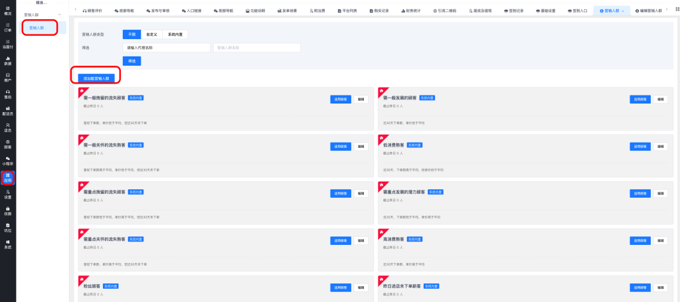Click the 数据 (Data) sidebar icon
680x302 pixels.
[x=7, y=61]
